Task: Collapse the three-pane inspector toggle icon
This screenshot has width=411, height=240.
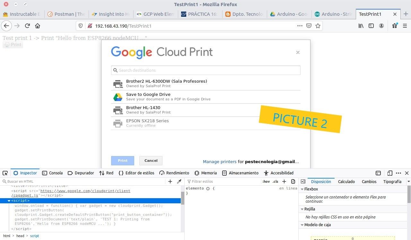Action: point(303,181)
